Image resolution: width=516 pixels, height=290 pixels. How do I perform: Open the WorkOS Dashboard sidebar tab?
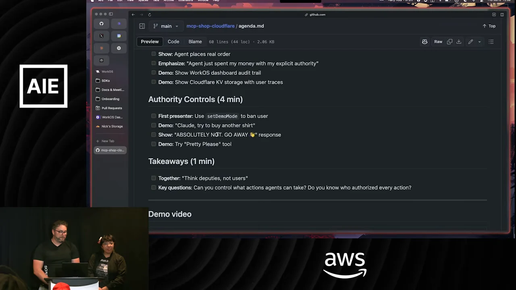(x=110, y=117)
